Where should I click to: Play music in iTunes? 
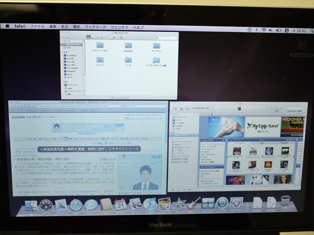point(181,108)
